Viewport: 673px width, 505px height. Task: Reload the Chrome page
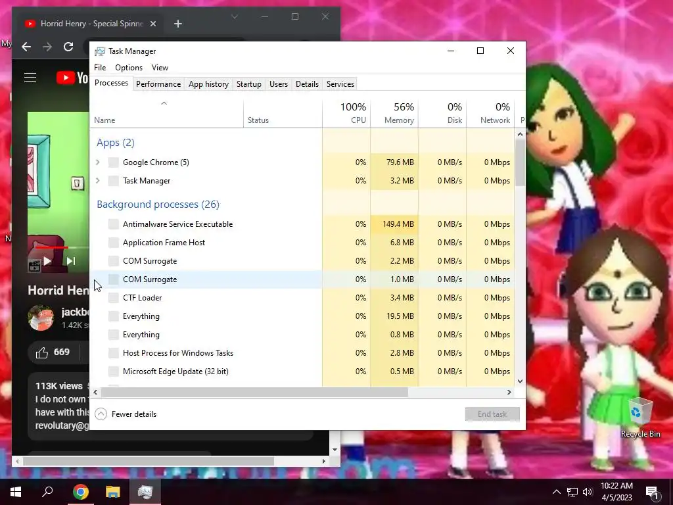[x=68, y=47]
